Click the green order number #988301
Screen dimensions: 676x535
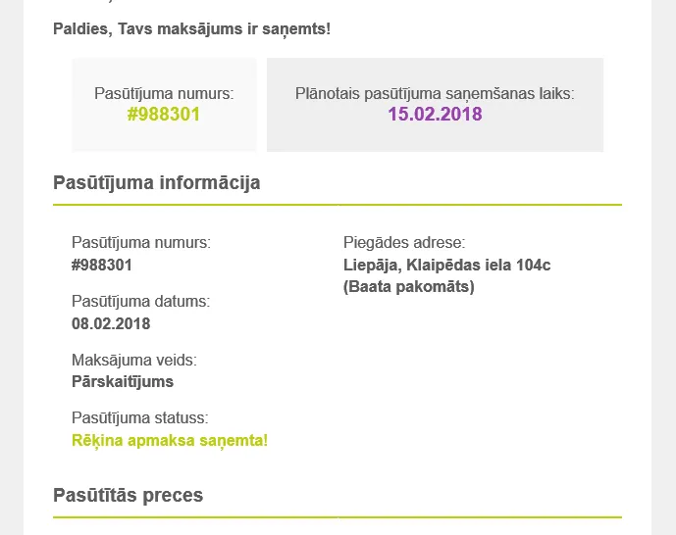(164, 115)
